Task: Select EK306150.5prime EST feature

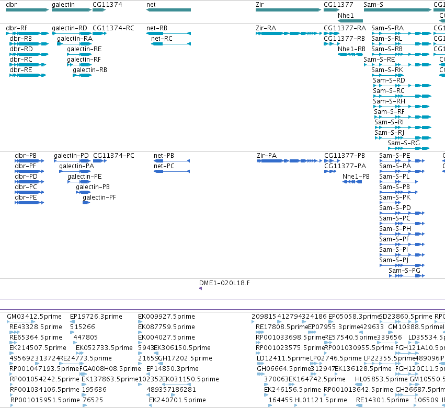Action: pyautogui.click(x=156, y=353)
